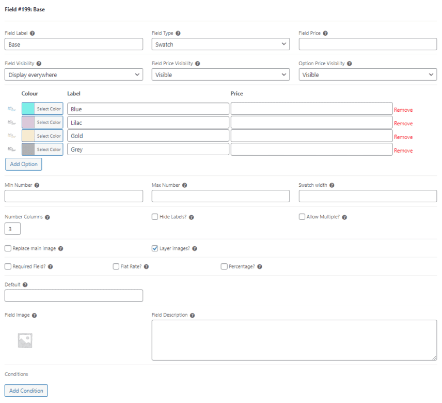
Task: Enable the Hide Labels checkbox
Action: pyautogui.click(x=154, y=216)
